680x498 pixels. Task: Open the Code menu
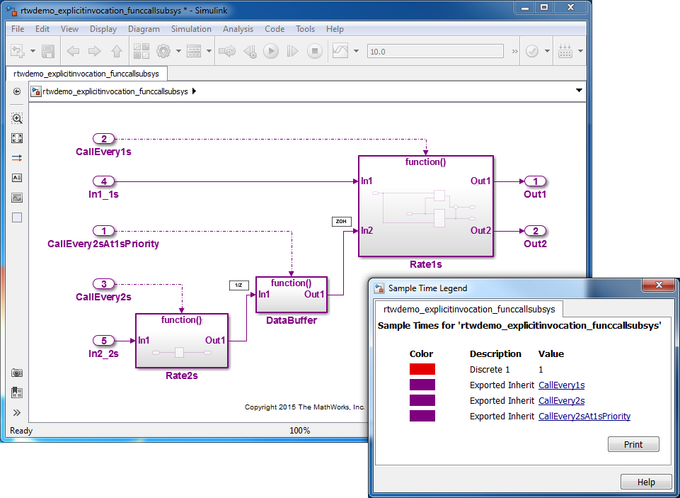point(275,29)
